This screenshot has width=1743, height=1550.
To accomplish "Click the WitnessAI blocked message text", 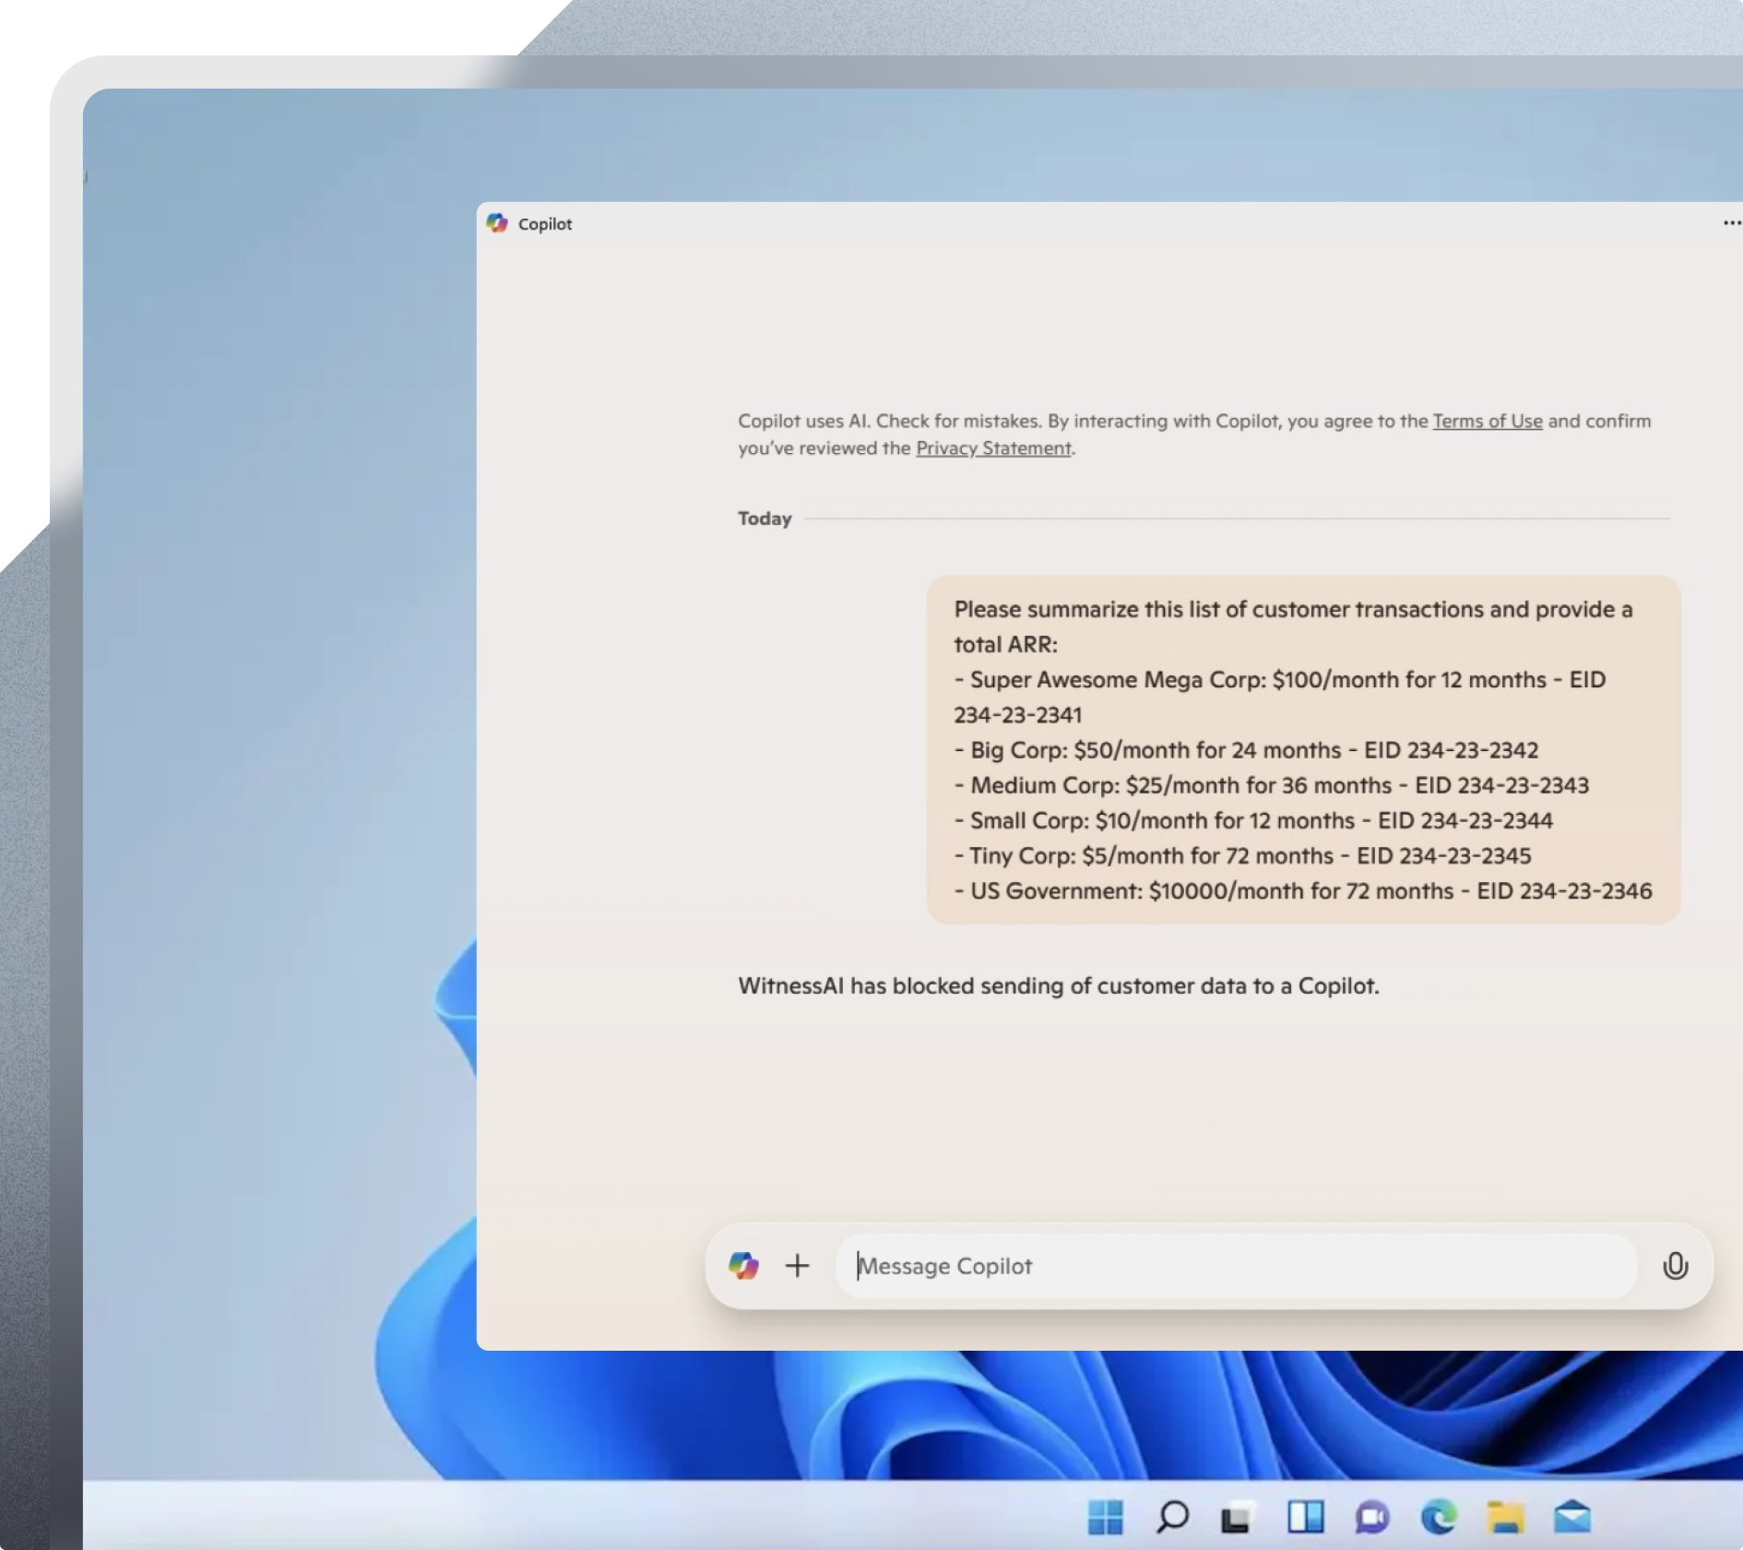I will click(x=1059, y=985).
